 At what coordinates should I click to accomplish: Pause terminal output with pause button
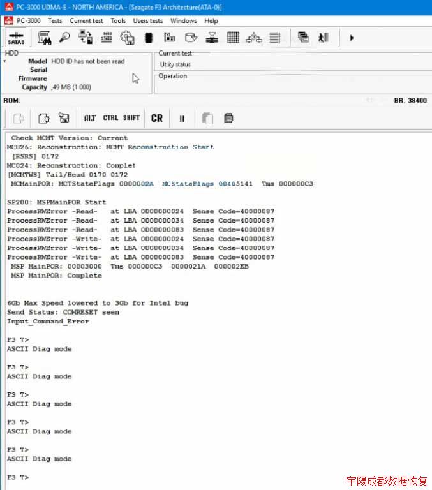point(182,119)
